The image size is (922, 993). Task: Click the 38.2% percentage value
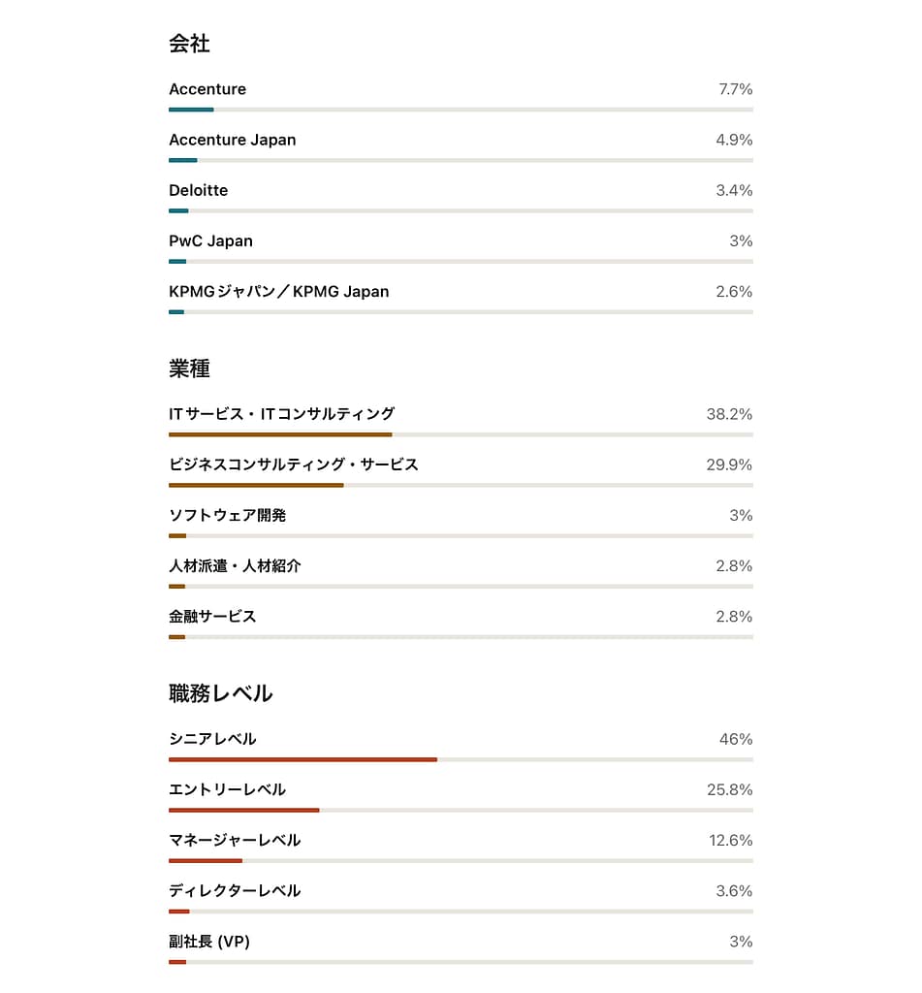[729, 414]
